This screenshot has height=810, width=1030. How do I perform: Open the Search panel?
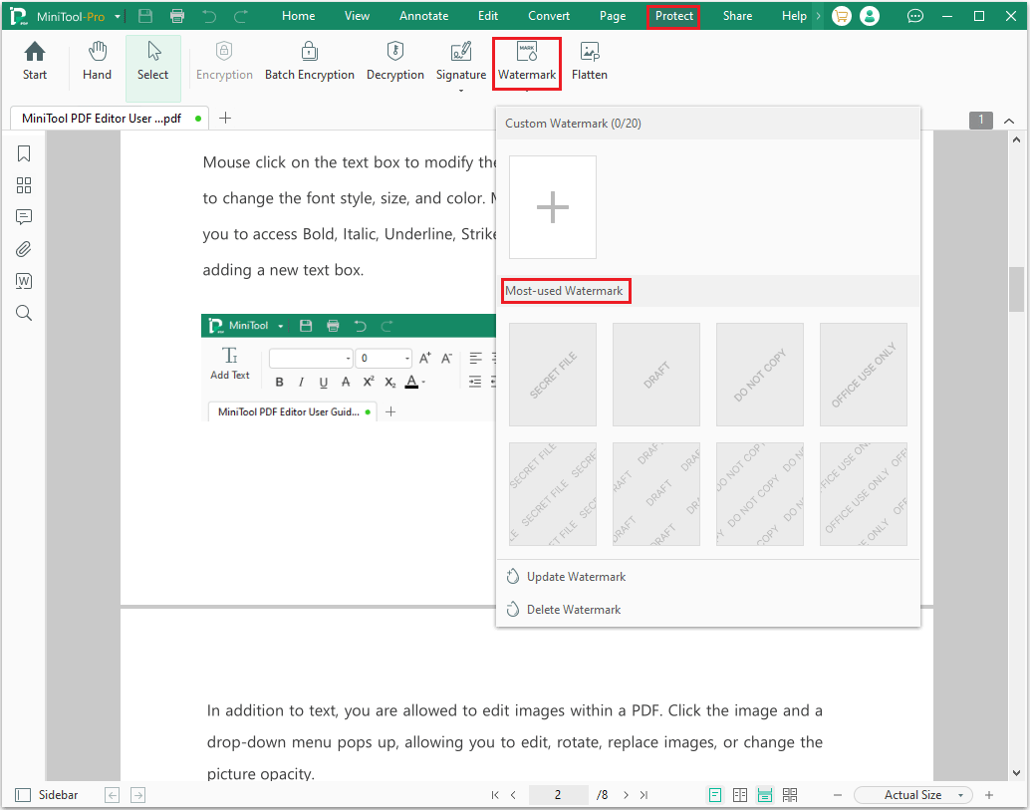(24, 312)
